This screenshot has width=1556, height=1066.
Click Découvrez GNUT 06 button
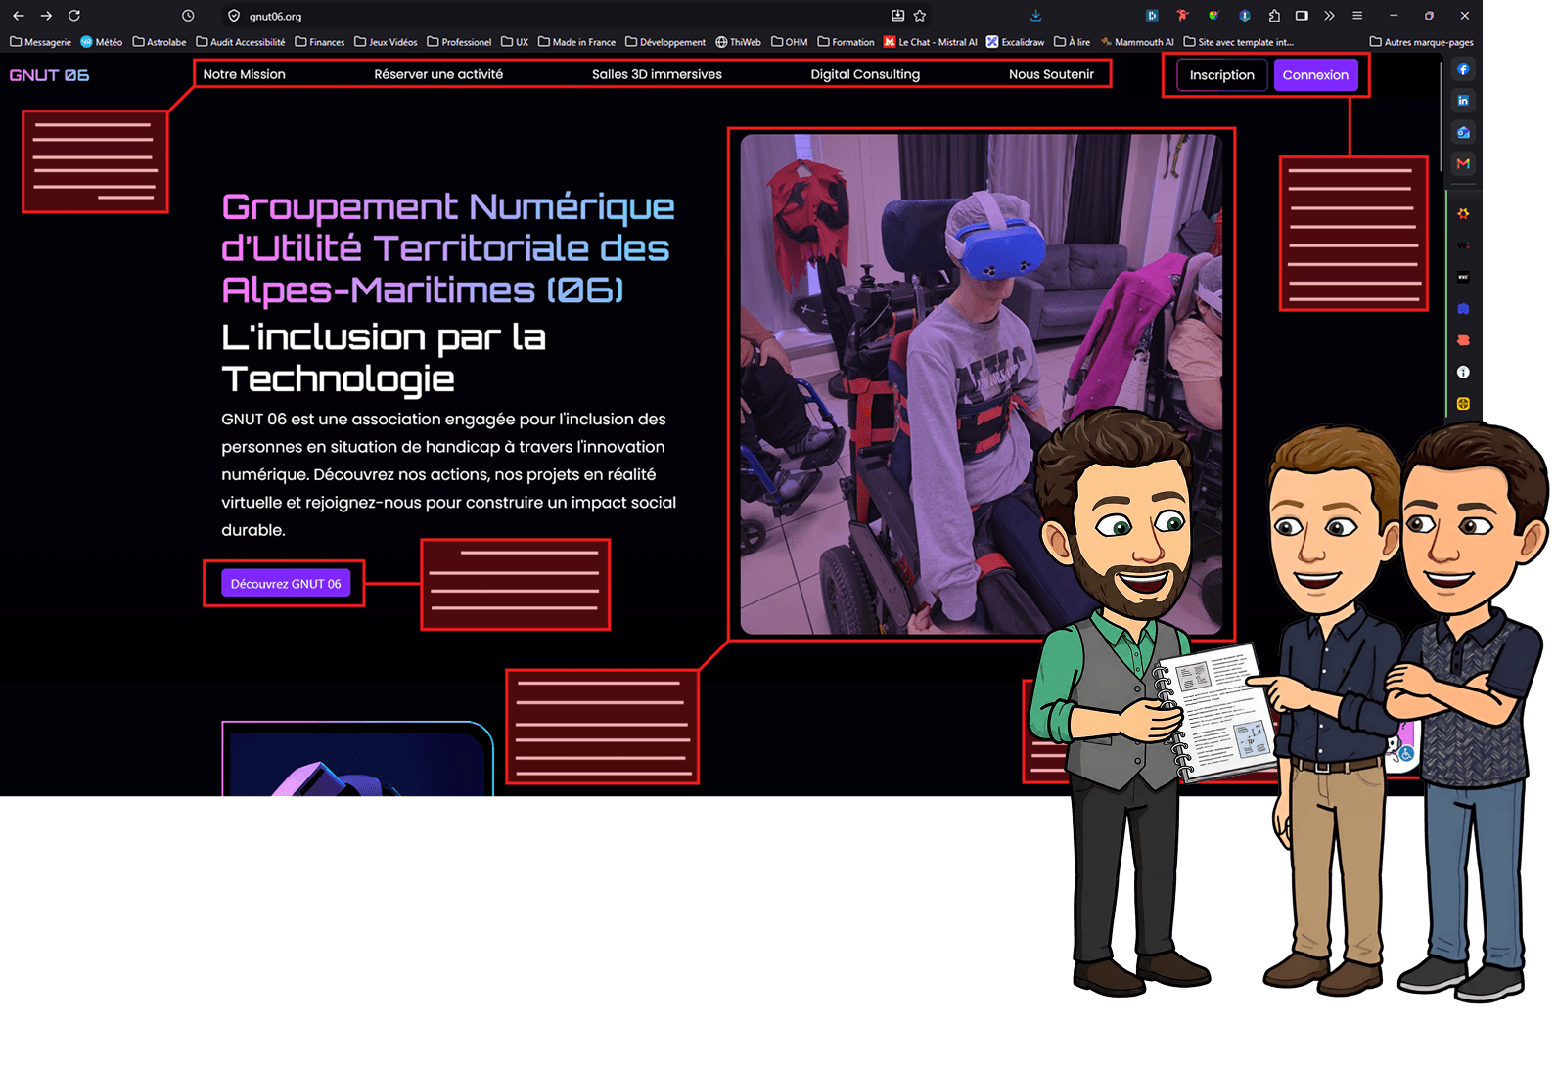[286, 584]
